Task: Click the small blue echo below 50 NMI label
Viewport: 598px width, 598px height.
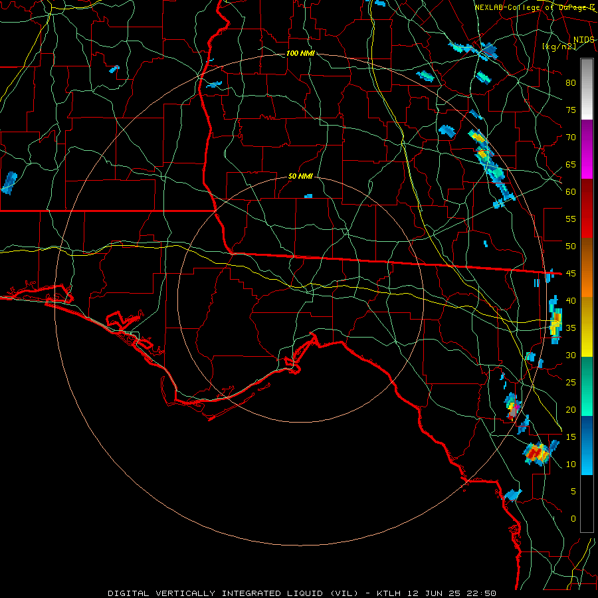Action: [308, 196]
